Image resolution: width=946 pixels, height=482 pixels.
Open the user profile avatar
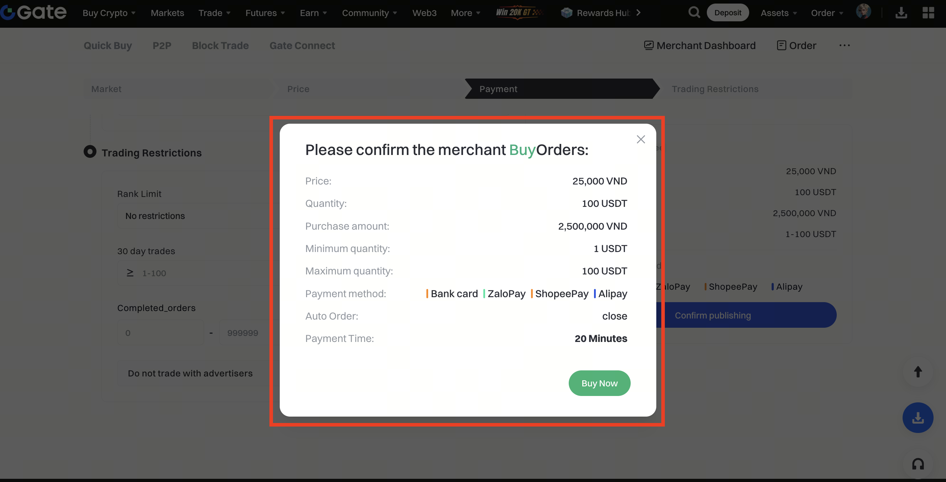pyautogui.click(x=863, y=12)
